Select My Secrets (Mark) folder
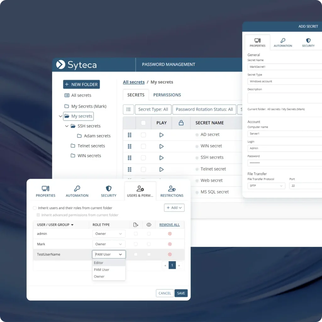 coord(86,106)
